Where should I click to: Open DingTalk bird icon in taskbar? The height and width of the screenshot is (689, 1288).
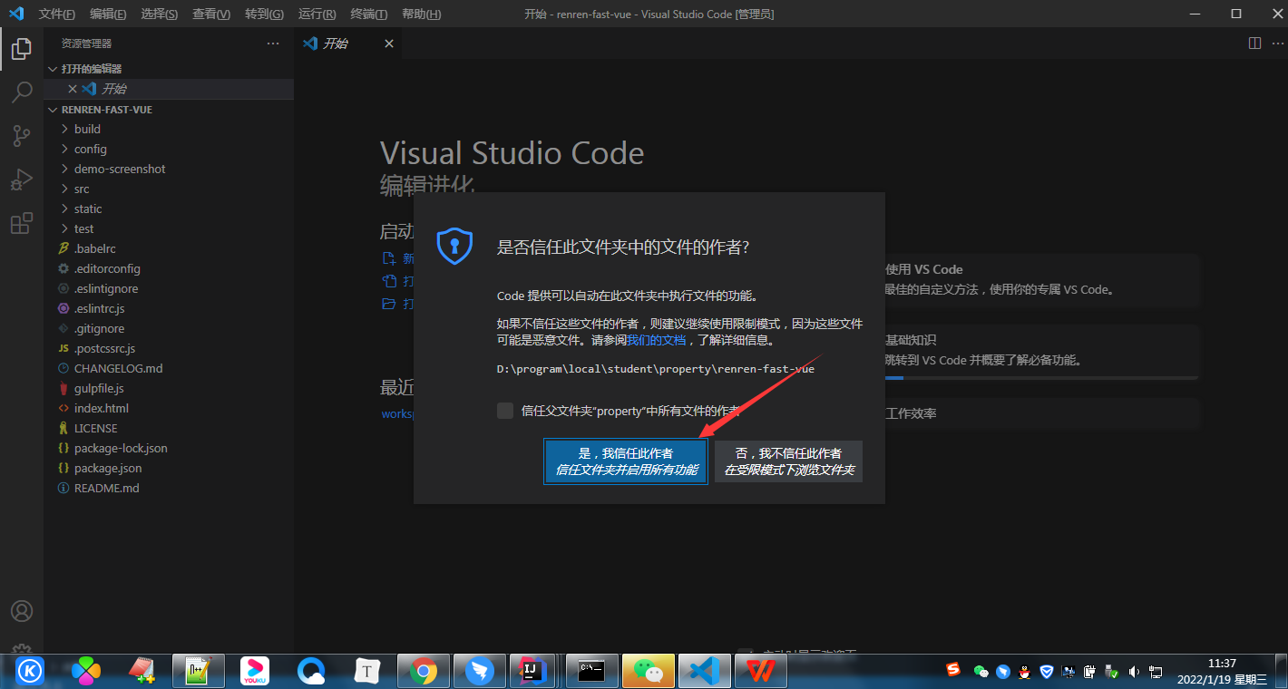click(x=480, y=671)
